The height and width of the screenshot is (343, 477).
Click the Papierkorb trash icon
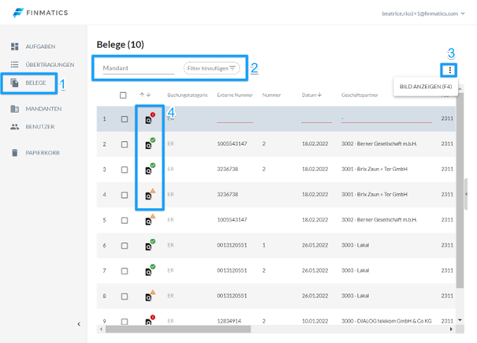pos(15,152)
